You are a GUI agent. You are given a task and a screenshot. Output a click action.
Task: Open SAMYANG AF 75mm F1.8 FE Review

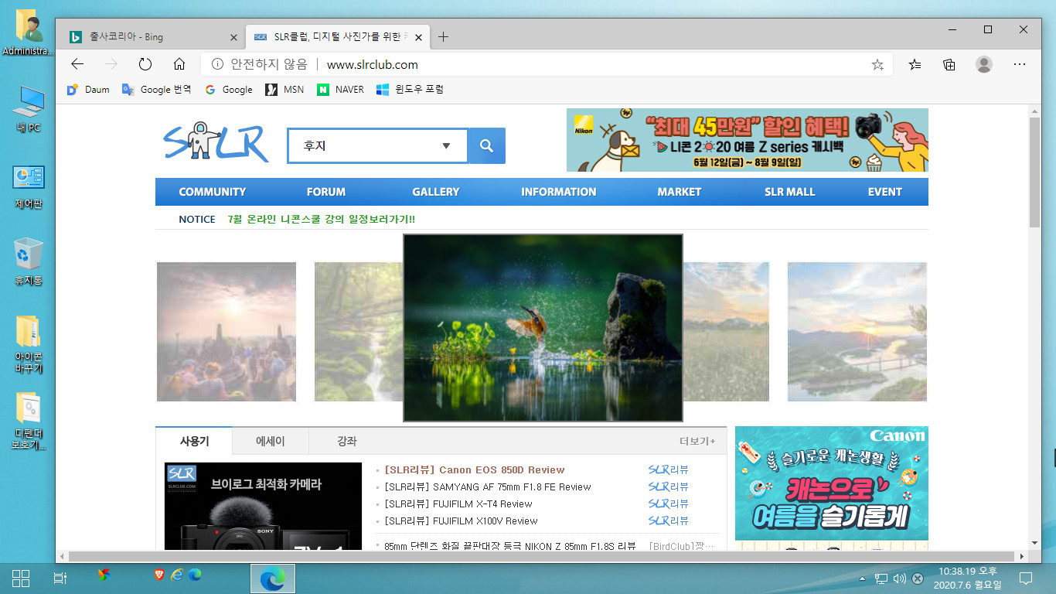tap(488, 486)
